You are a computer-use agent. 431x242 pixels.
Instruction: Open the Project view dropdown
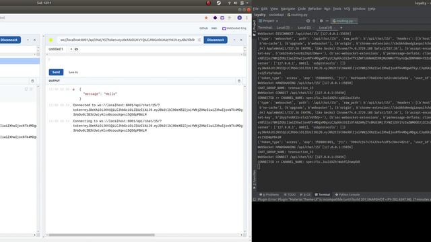(x=269, y=21)
